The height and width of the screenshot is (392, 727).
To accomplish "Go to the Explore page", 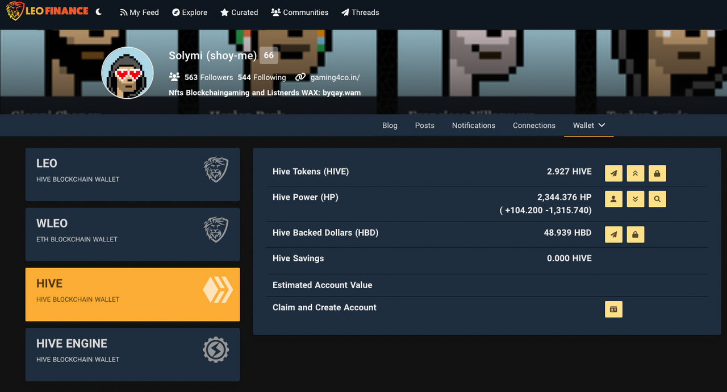I will (190, 12).
